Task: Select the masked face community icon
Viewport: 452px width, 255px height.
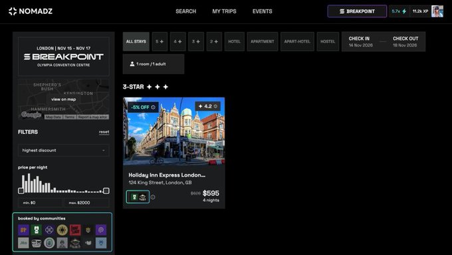Action: (x=37, y=243)
